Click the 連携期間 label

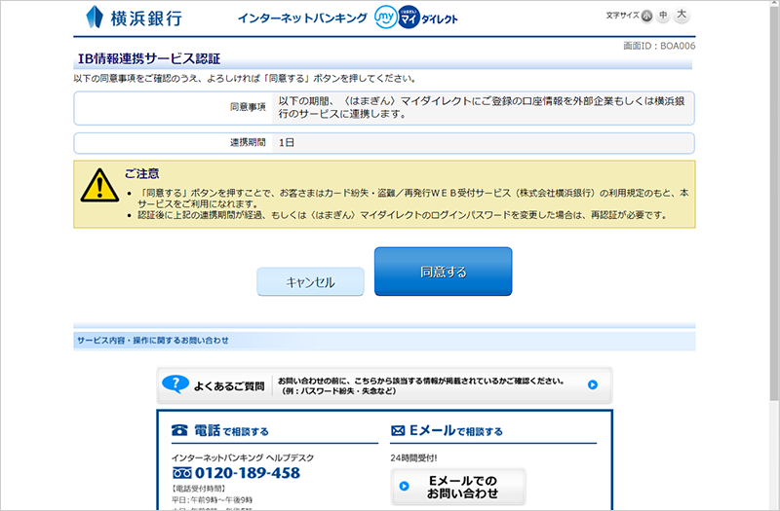(x=248, y=142)
